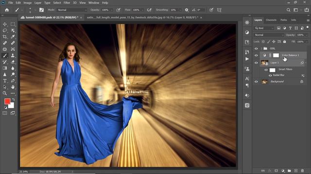Switch to the Channels tab
Viewport: 311px width, 174px height.
tap(271, 20)
